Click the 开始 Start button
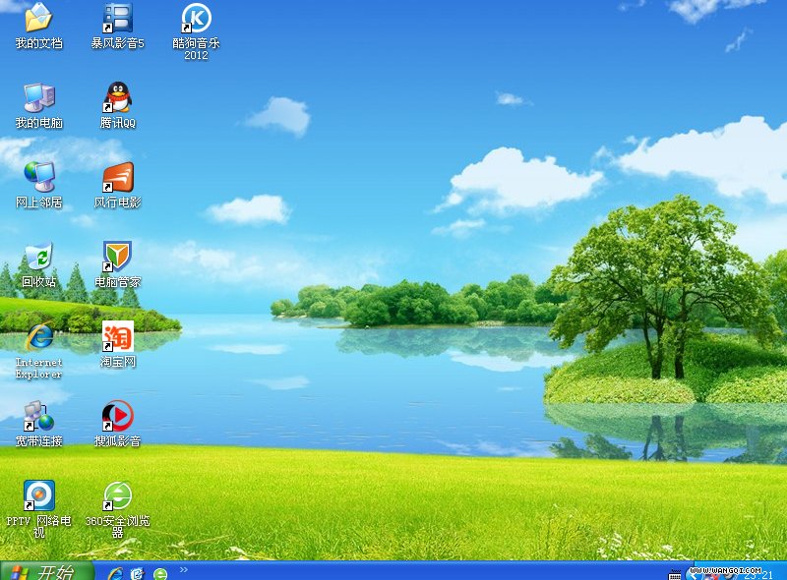This screenshot has height=580, width=787. pyautogui.click(x=46, y=571)
